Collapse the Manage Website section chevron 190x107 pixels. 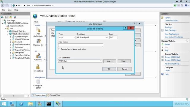pyautogui.click(x=187, y=41)
